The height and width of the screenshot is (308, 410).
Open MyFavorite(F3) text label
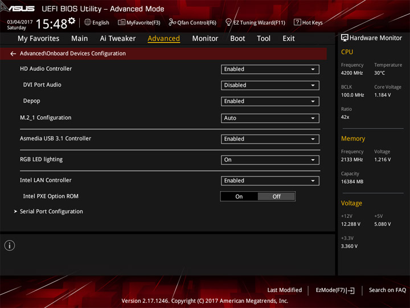tap(143, 22)
